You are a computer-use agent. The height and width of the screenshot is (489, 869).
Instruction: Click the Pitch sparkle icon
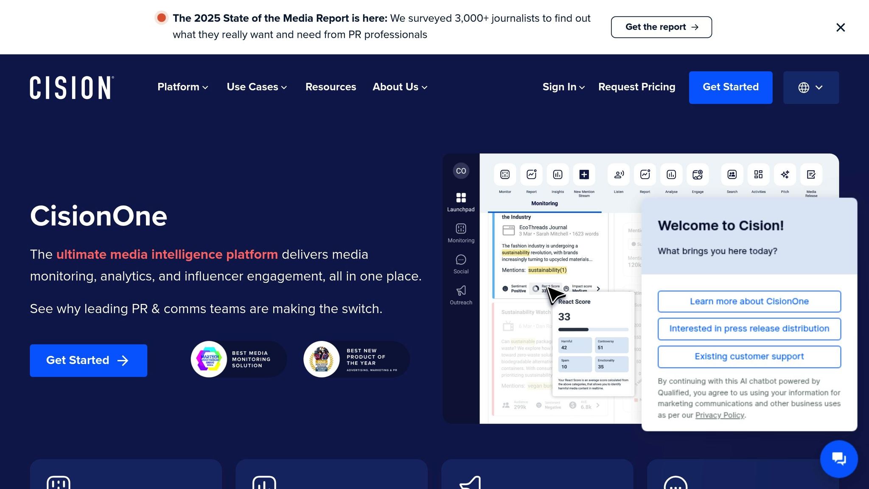click(x=785, y=174)
